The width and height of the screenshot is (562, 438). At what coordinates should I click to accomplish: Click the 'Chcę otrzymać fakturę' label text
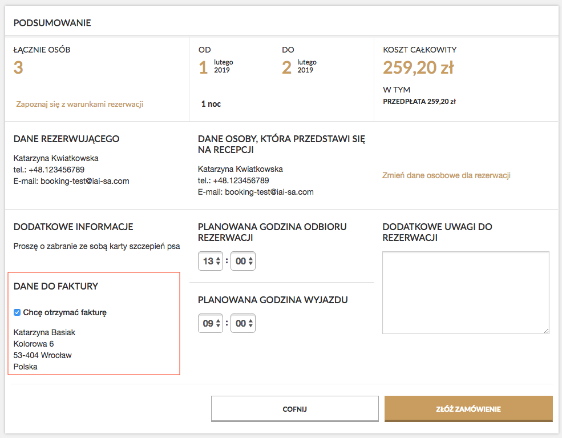click(65, 312)
